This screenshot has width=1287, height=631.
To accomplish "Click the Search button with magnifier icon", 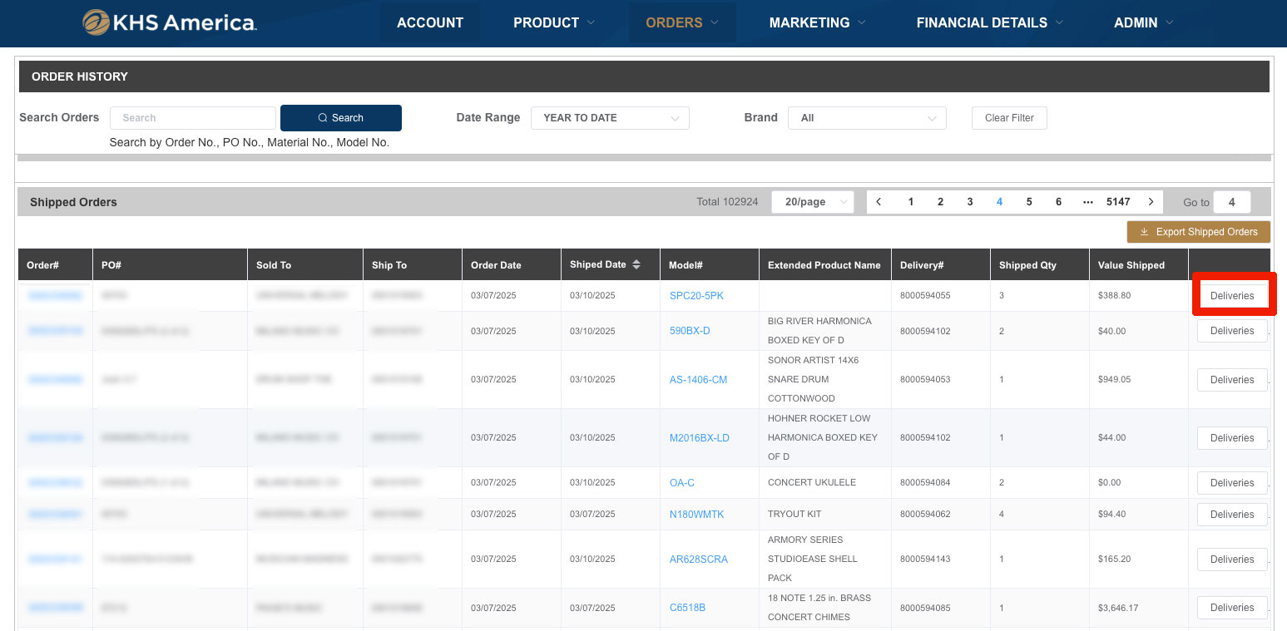I will tap(340, 118).
